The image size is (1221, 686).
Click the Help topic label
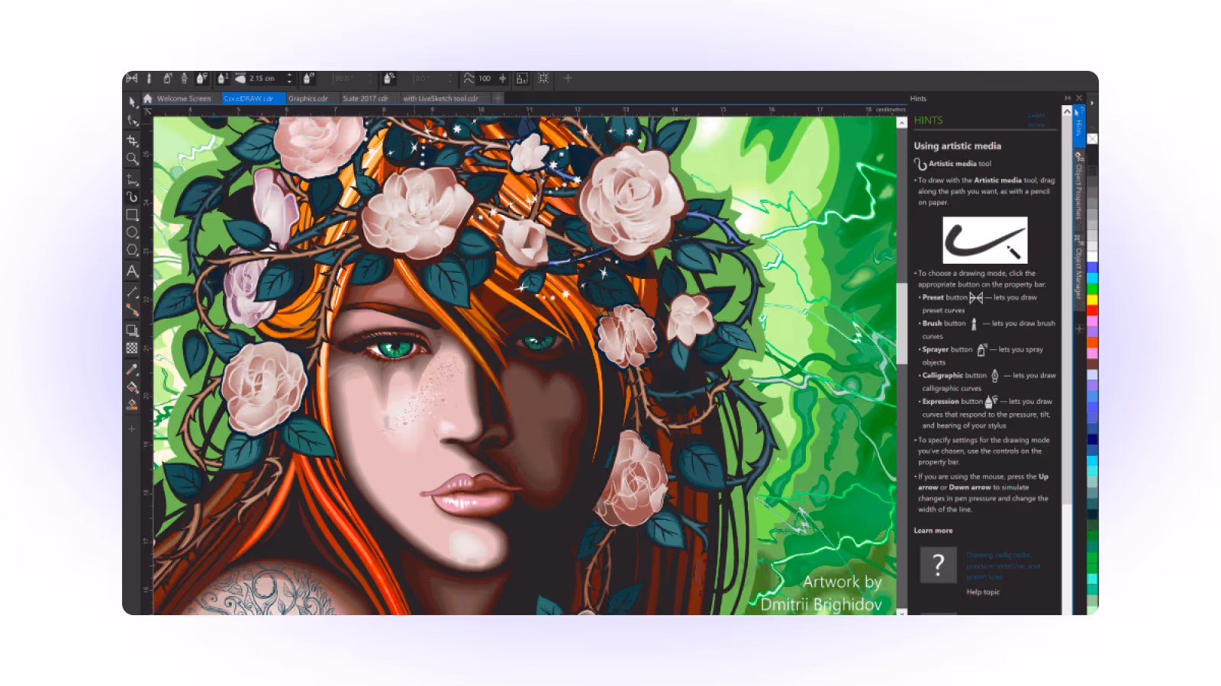[x=983, y=592]
